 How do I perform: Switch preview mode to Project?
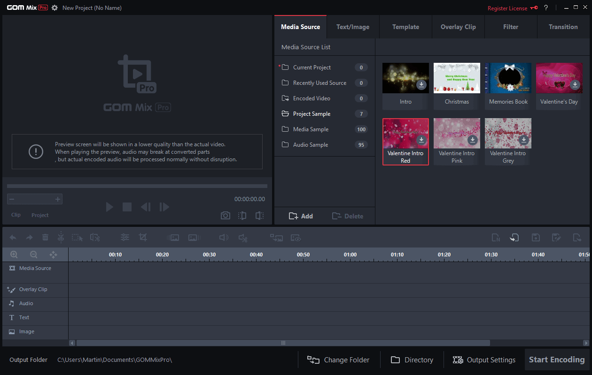40,215
